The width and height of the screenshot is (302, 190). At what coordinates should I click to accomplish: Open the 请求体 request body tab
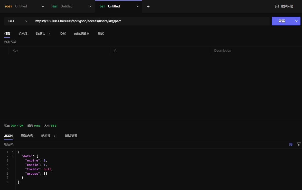coord(23,34)
